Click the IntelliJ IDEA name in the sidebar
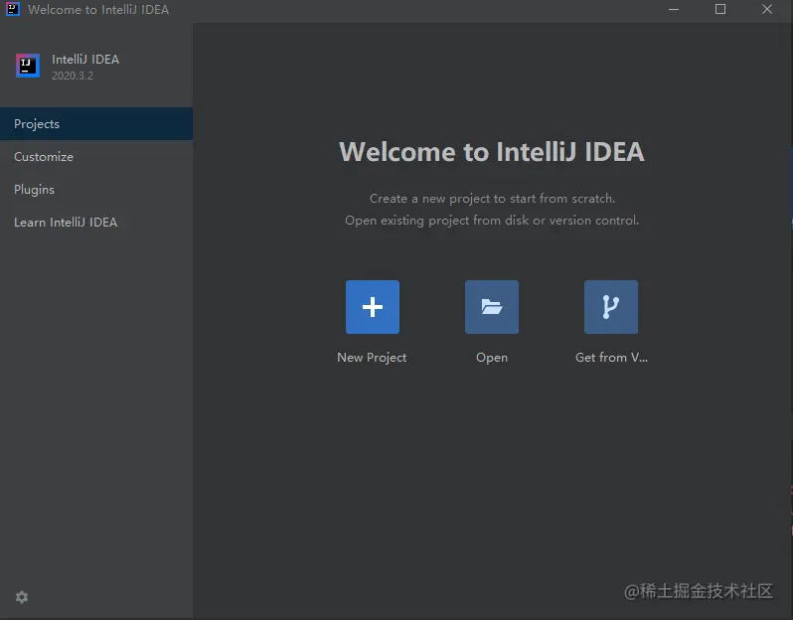This screenshot has height=620, width=793. [x=85, y=60]
